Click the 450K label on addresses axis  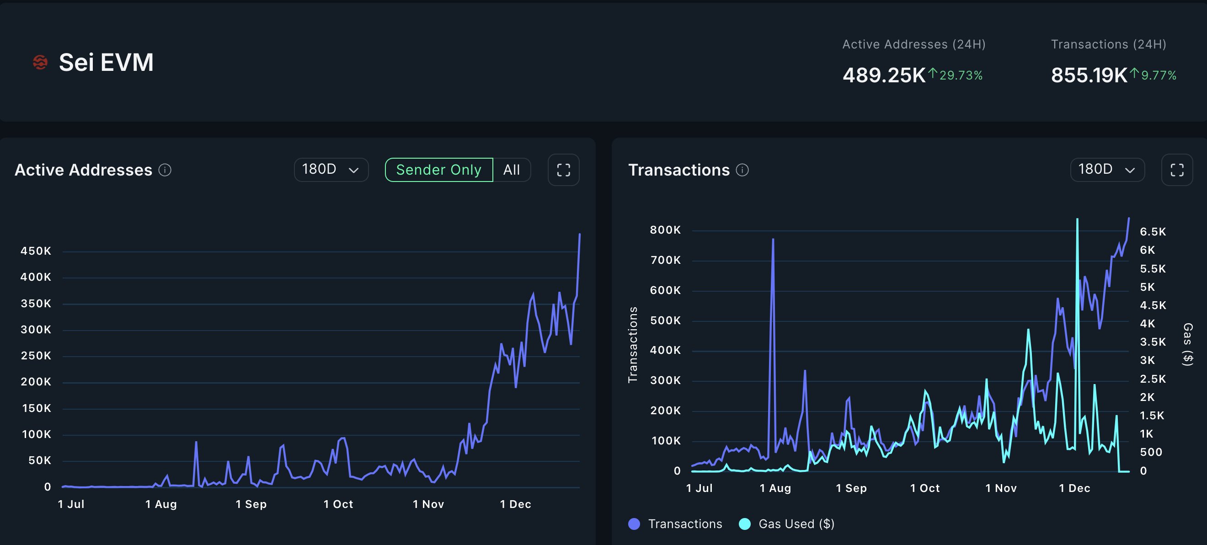coord(36,251)
